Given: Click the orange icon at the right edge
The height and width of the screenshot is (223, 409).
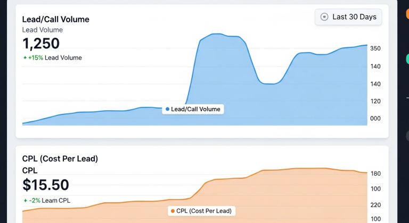Looking at the screenshot, I should pos(406,14).
